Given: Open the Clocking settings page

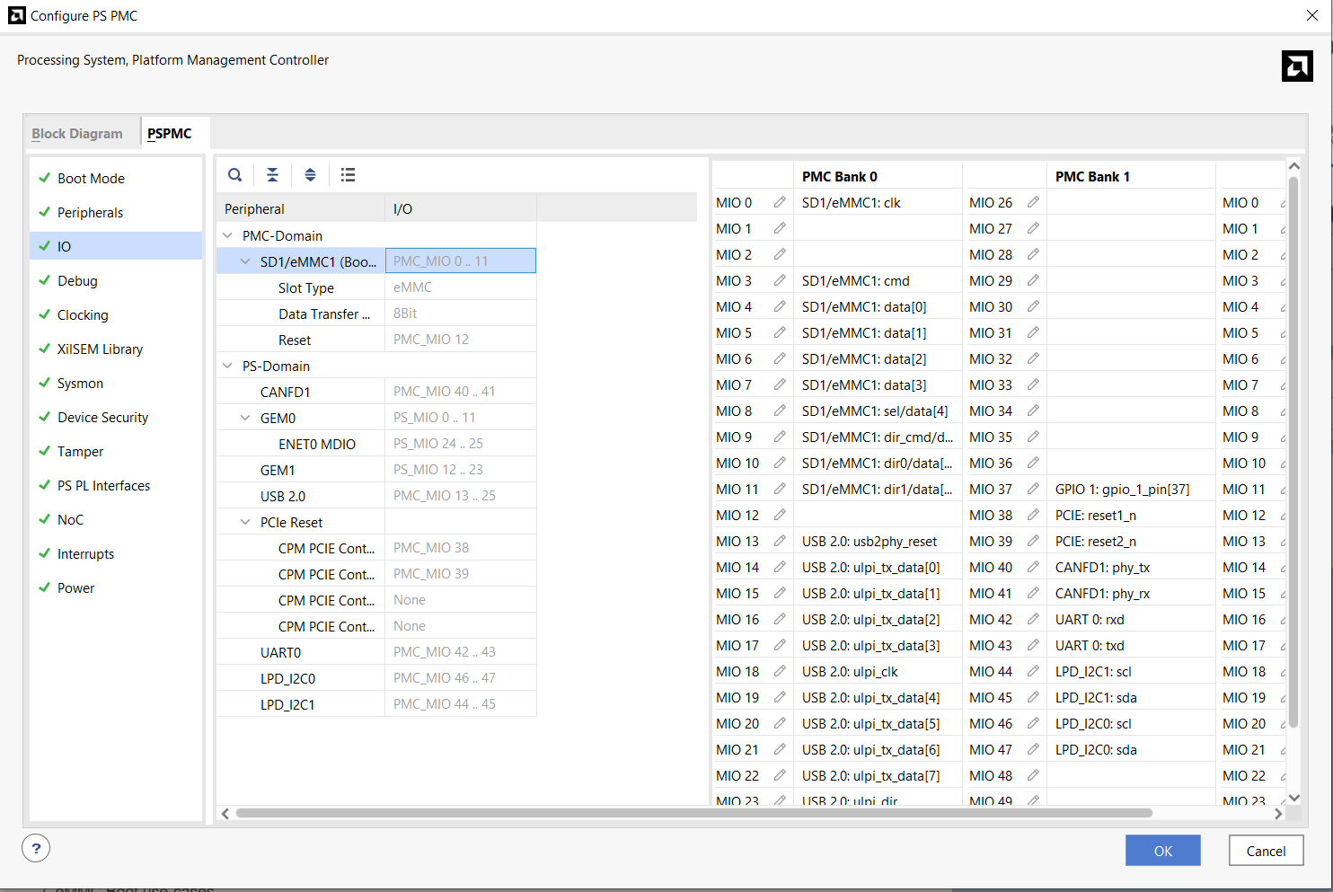Looking at the screenshot, I should (83, 315).
